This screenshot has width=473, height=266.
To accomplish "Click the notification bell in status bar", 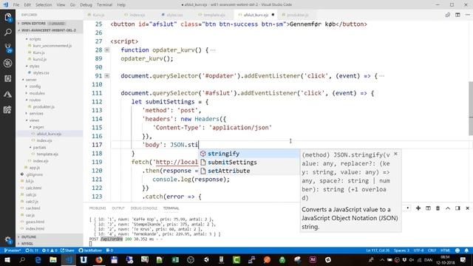I will pos(466,250).
